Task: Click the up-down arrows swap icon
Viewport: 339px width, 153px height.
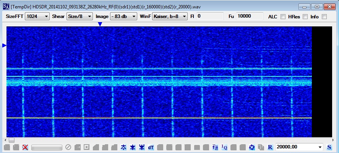Action: click(215, 147)
